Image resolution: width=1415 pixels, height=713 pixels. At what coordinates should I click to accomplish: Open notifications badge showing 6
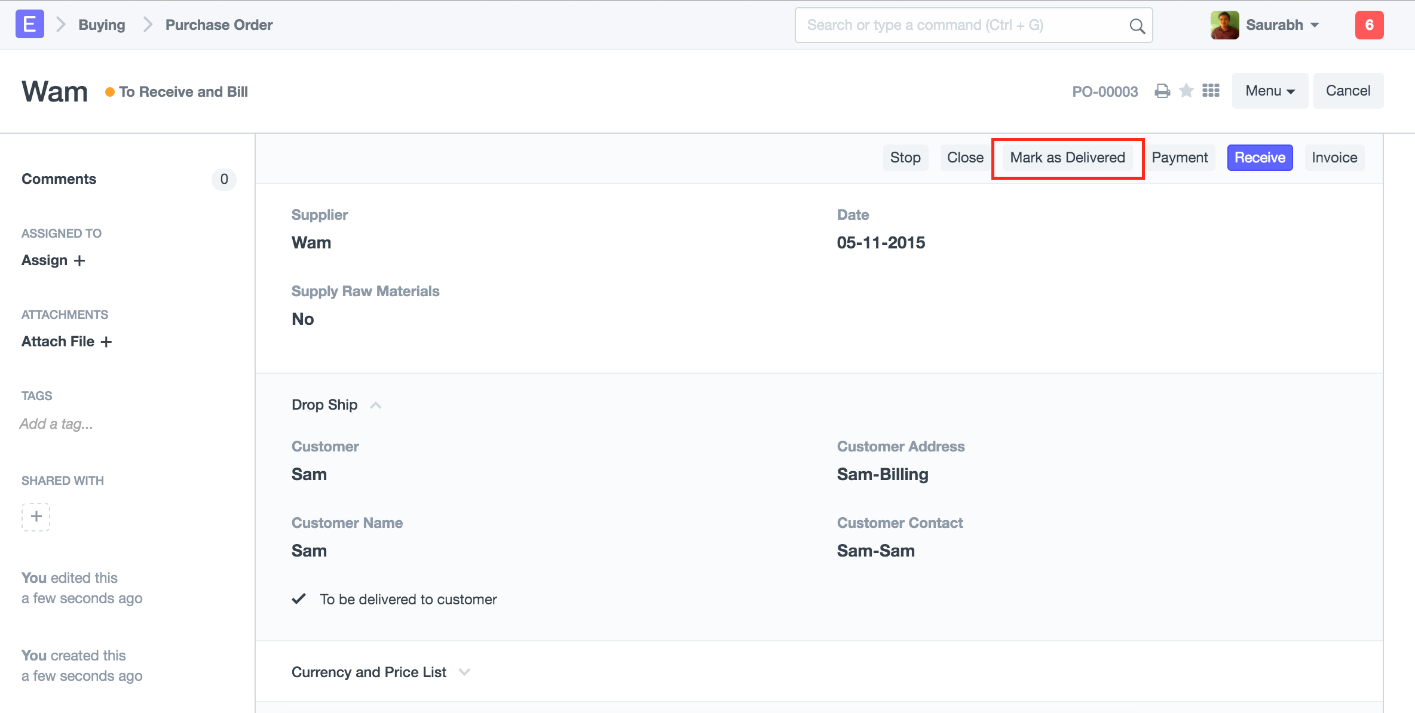(x=1369, y=25)
